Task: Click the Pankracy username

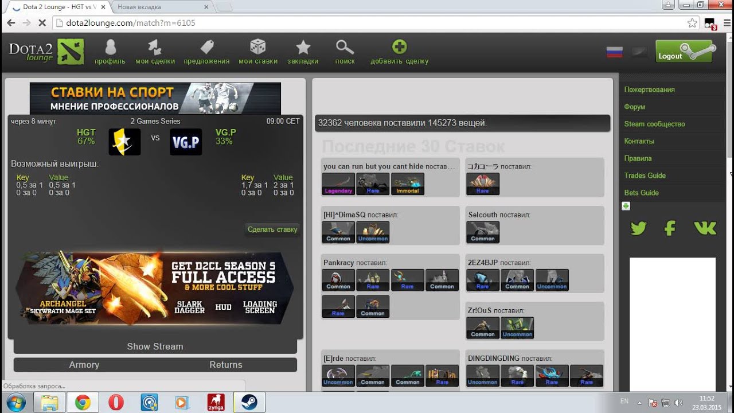Action: (338, 263)
